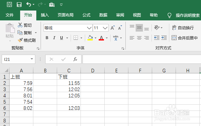Screen dimensions: 201x126
Task: Click the 剪切 scissors button
Action: coord(25,25)
